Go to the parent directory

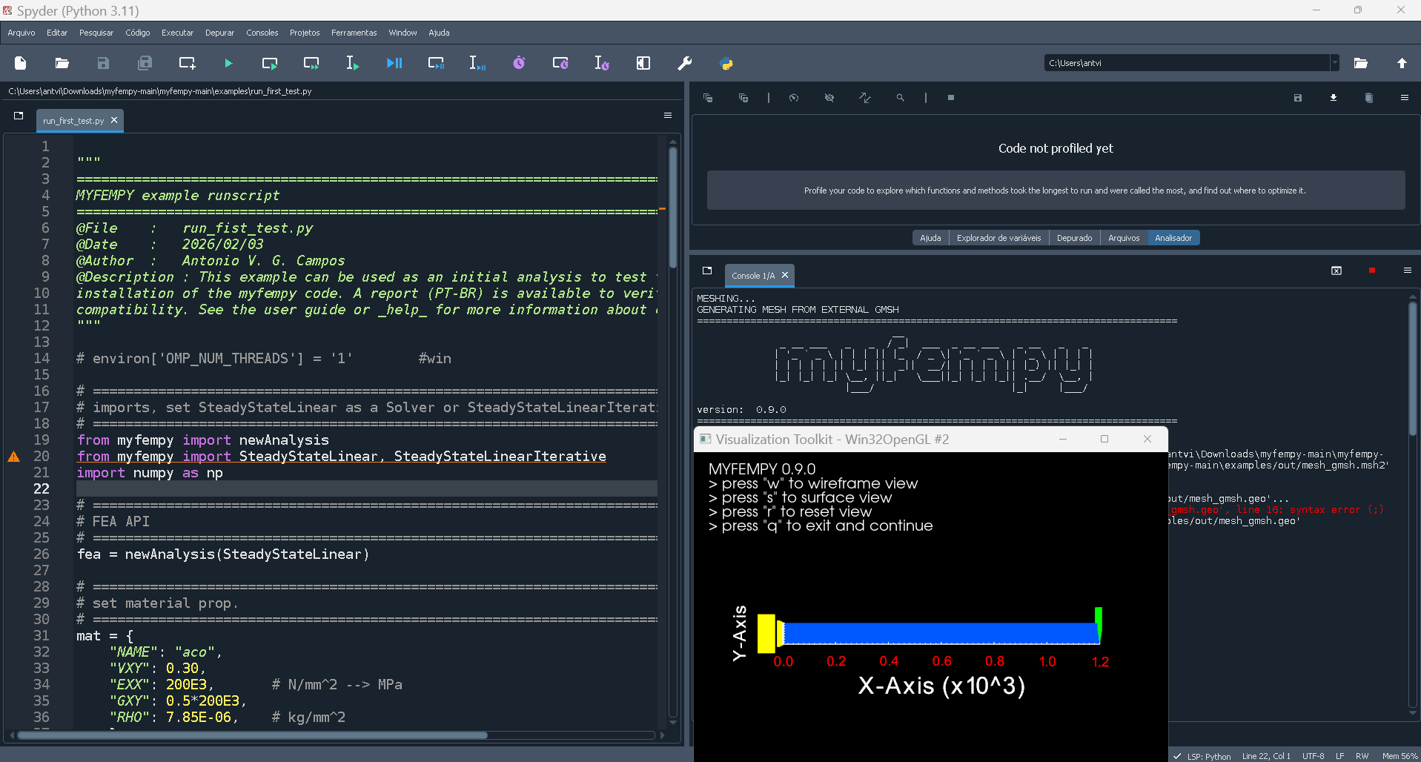coord(1402,63)
